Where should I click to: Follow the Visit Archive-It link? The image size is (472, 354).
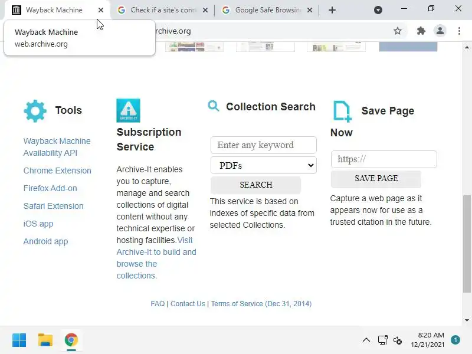pos(156,258)
